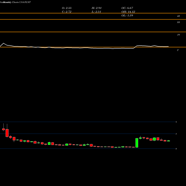Viewport: 186px width, 186px height.
Task: Click the 19 level axis label
Action: tap(178, 35)
